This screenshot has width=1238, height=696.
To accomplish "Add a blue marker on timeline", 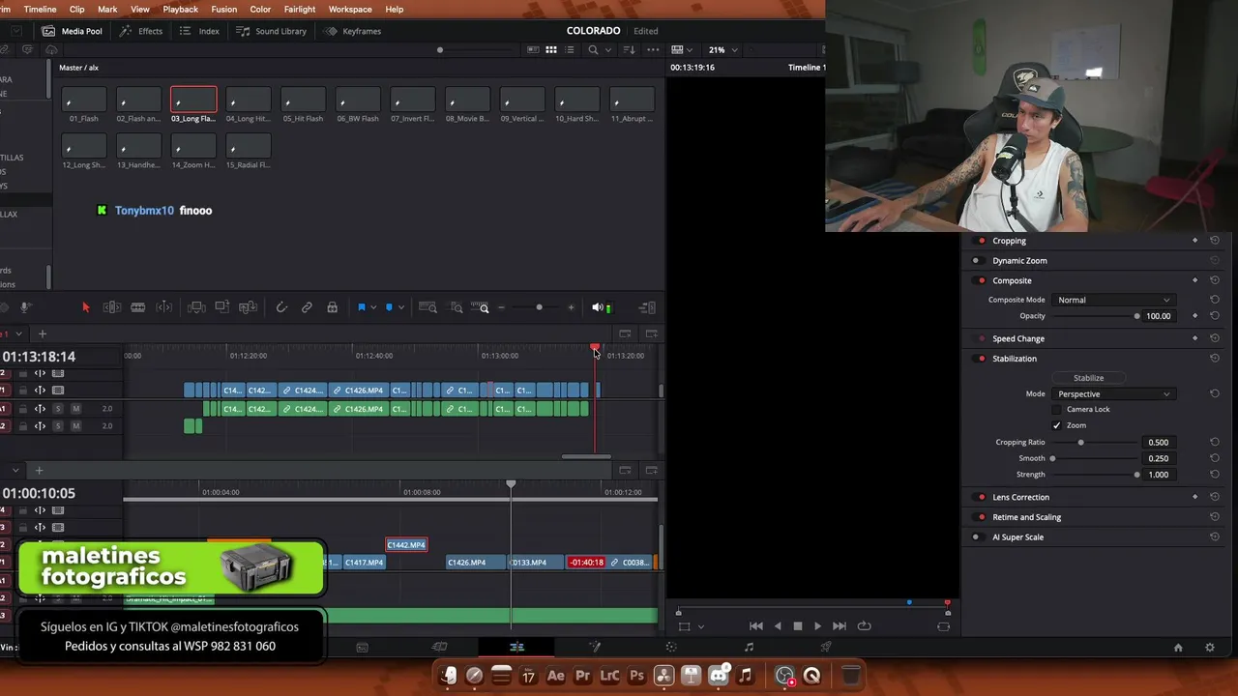I will click(x=389, y=307).
